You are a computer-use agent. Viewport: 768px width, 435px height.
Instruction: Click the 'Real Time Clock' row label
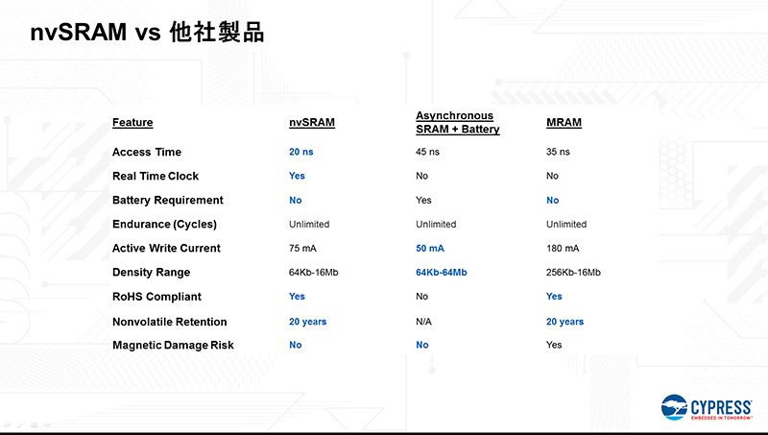pos(156,176)
